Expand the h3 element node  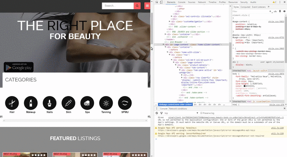pyautogui.click(x=182, y=75)
